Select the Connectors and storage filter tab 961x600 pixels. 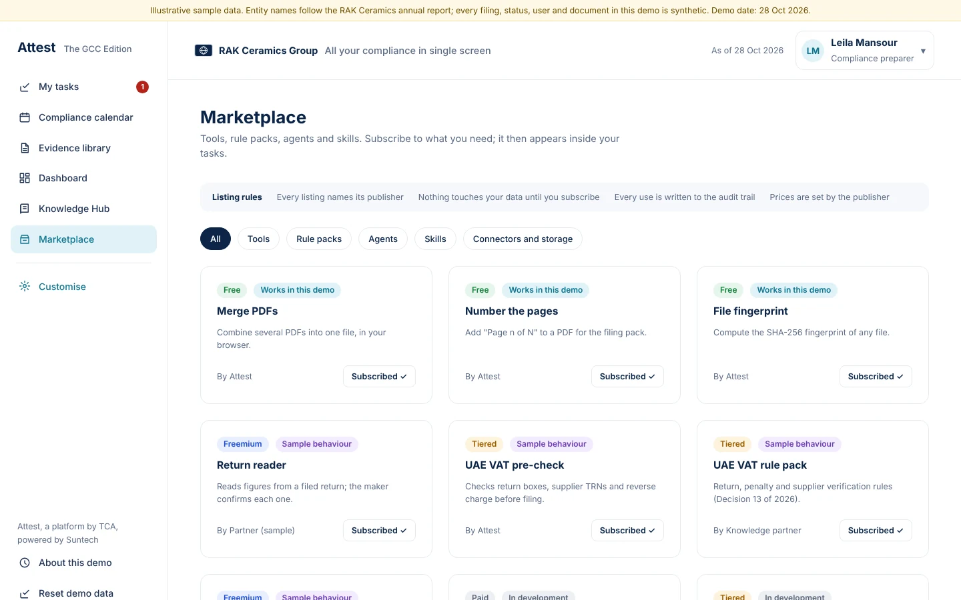coord(523,239)
